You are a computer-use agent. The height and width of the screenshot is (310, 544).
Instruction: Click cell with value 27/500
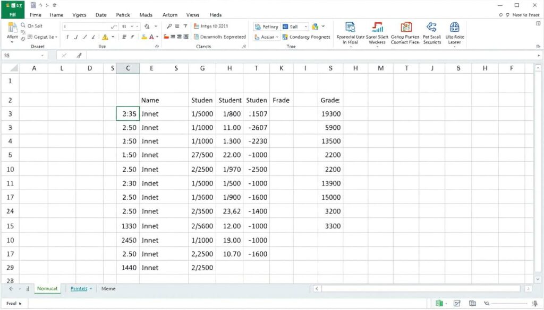point(202,155)
